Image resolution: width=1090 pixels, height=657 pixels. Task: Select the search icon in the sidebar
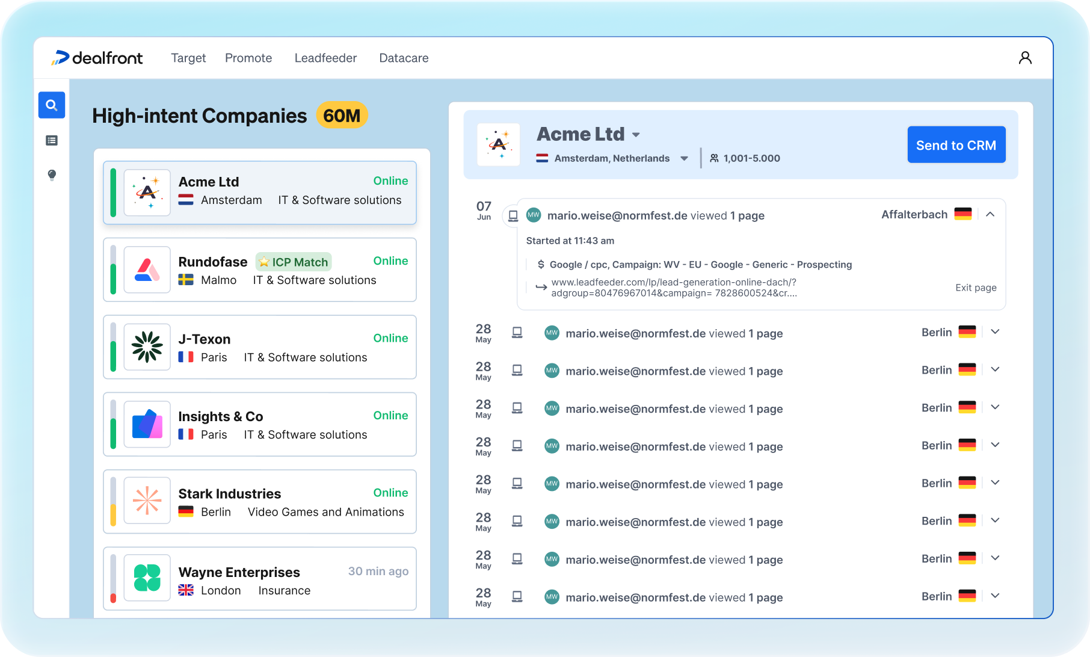click(52, 105)
